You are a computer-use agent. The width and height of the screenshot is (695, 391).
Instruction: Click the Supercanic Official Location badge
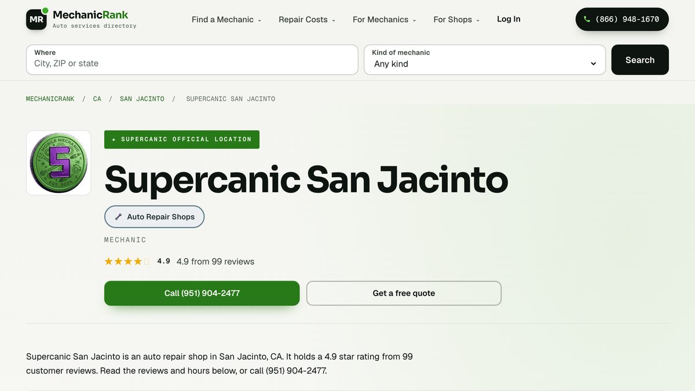[x=182, y=140]
